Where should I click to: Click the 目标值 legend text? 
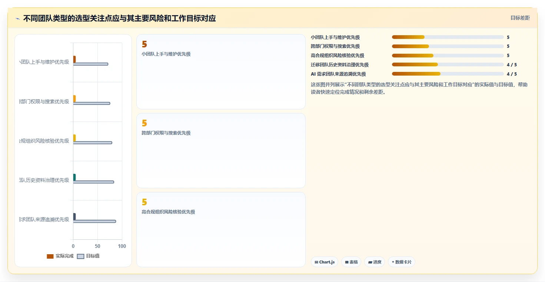coord(93,256)
